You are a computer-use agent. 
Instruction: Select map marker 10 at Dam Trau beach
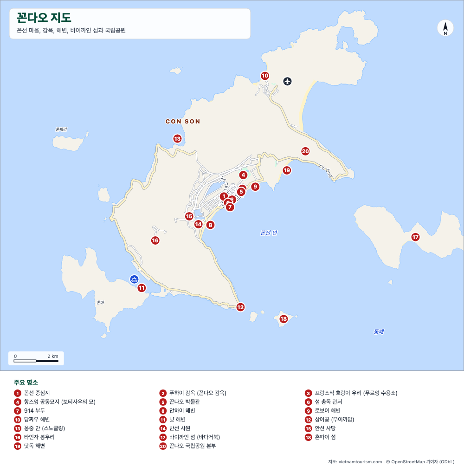pyautogui.click(x=265, y=76)
